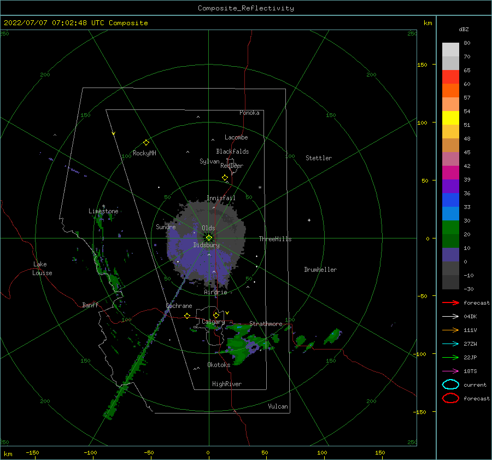Click the Lake Louise label

pyautogui.click(x=42, y=269)
